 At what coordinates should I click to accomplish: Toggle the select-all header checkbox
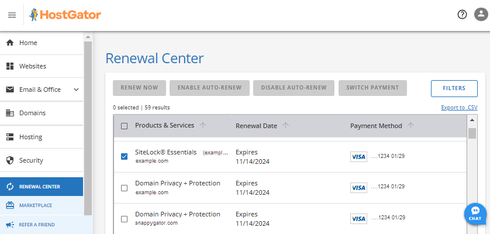coord(124,126)
